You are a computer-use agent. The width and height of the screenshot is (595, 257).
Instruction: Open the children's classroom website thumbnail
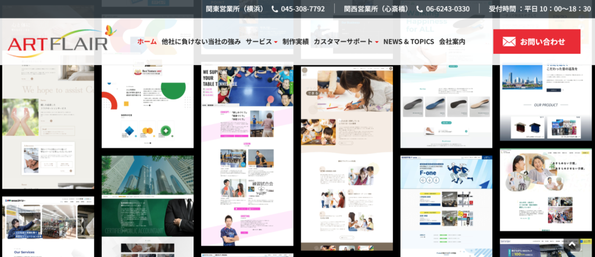click(347, 159)
